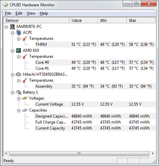Select the Hitachi hard drive icon

19,74
